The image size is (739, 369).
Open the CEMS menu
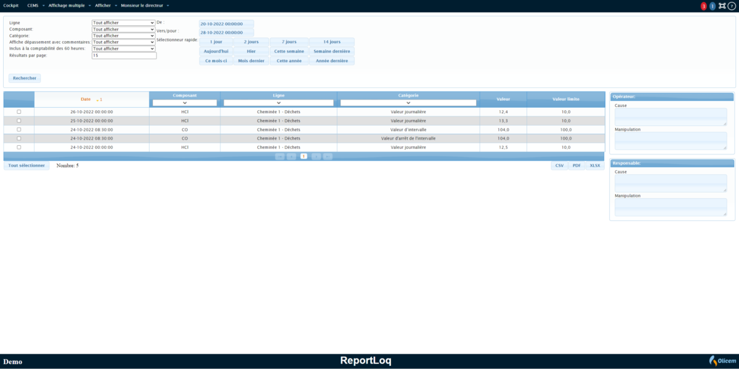point(33,6)
